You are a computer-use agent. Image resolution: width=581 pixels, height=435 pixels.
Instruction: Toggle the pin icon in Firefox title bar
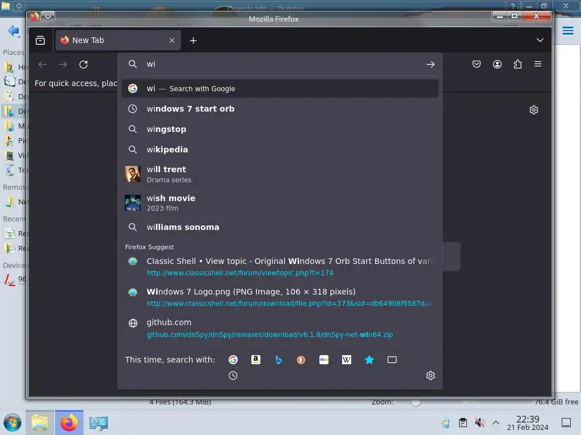(48, 16)
